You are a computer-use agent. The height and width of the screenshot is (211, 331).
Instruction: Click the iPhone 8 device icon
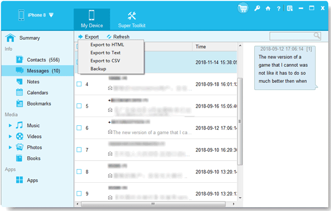click(22, 15)
